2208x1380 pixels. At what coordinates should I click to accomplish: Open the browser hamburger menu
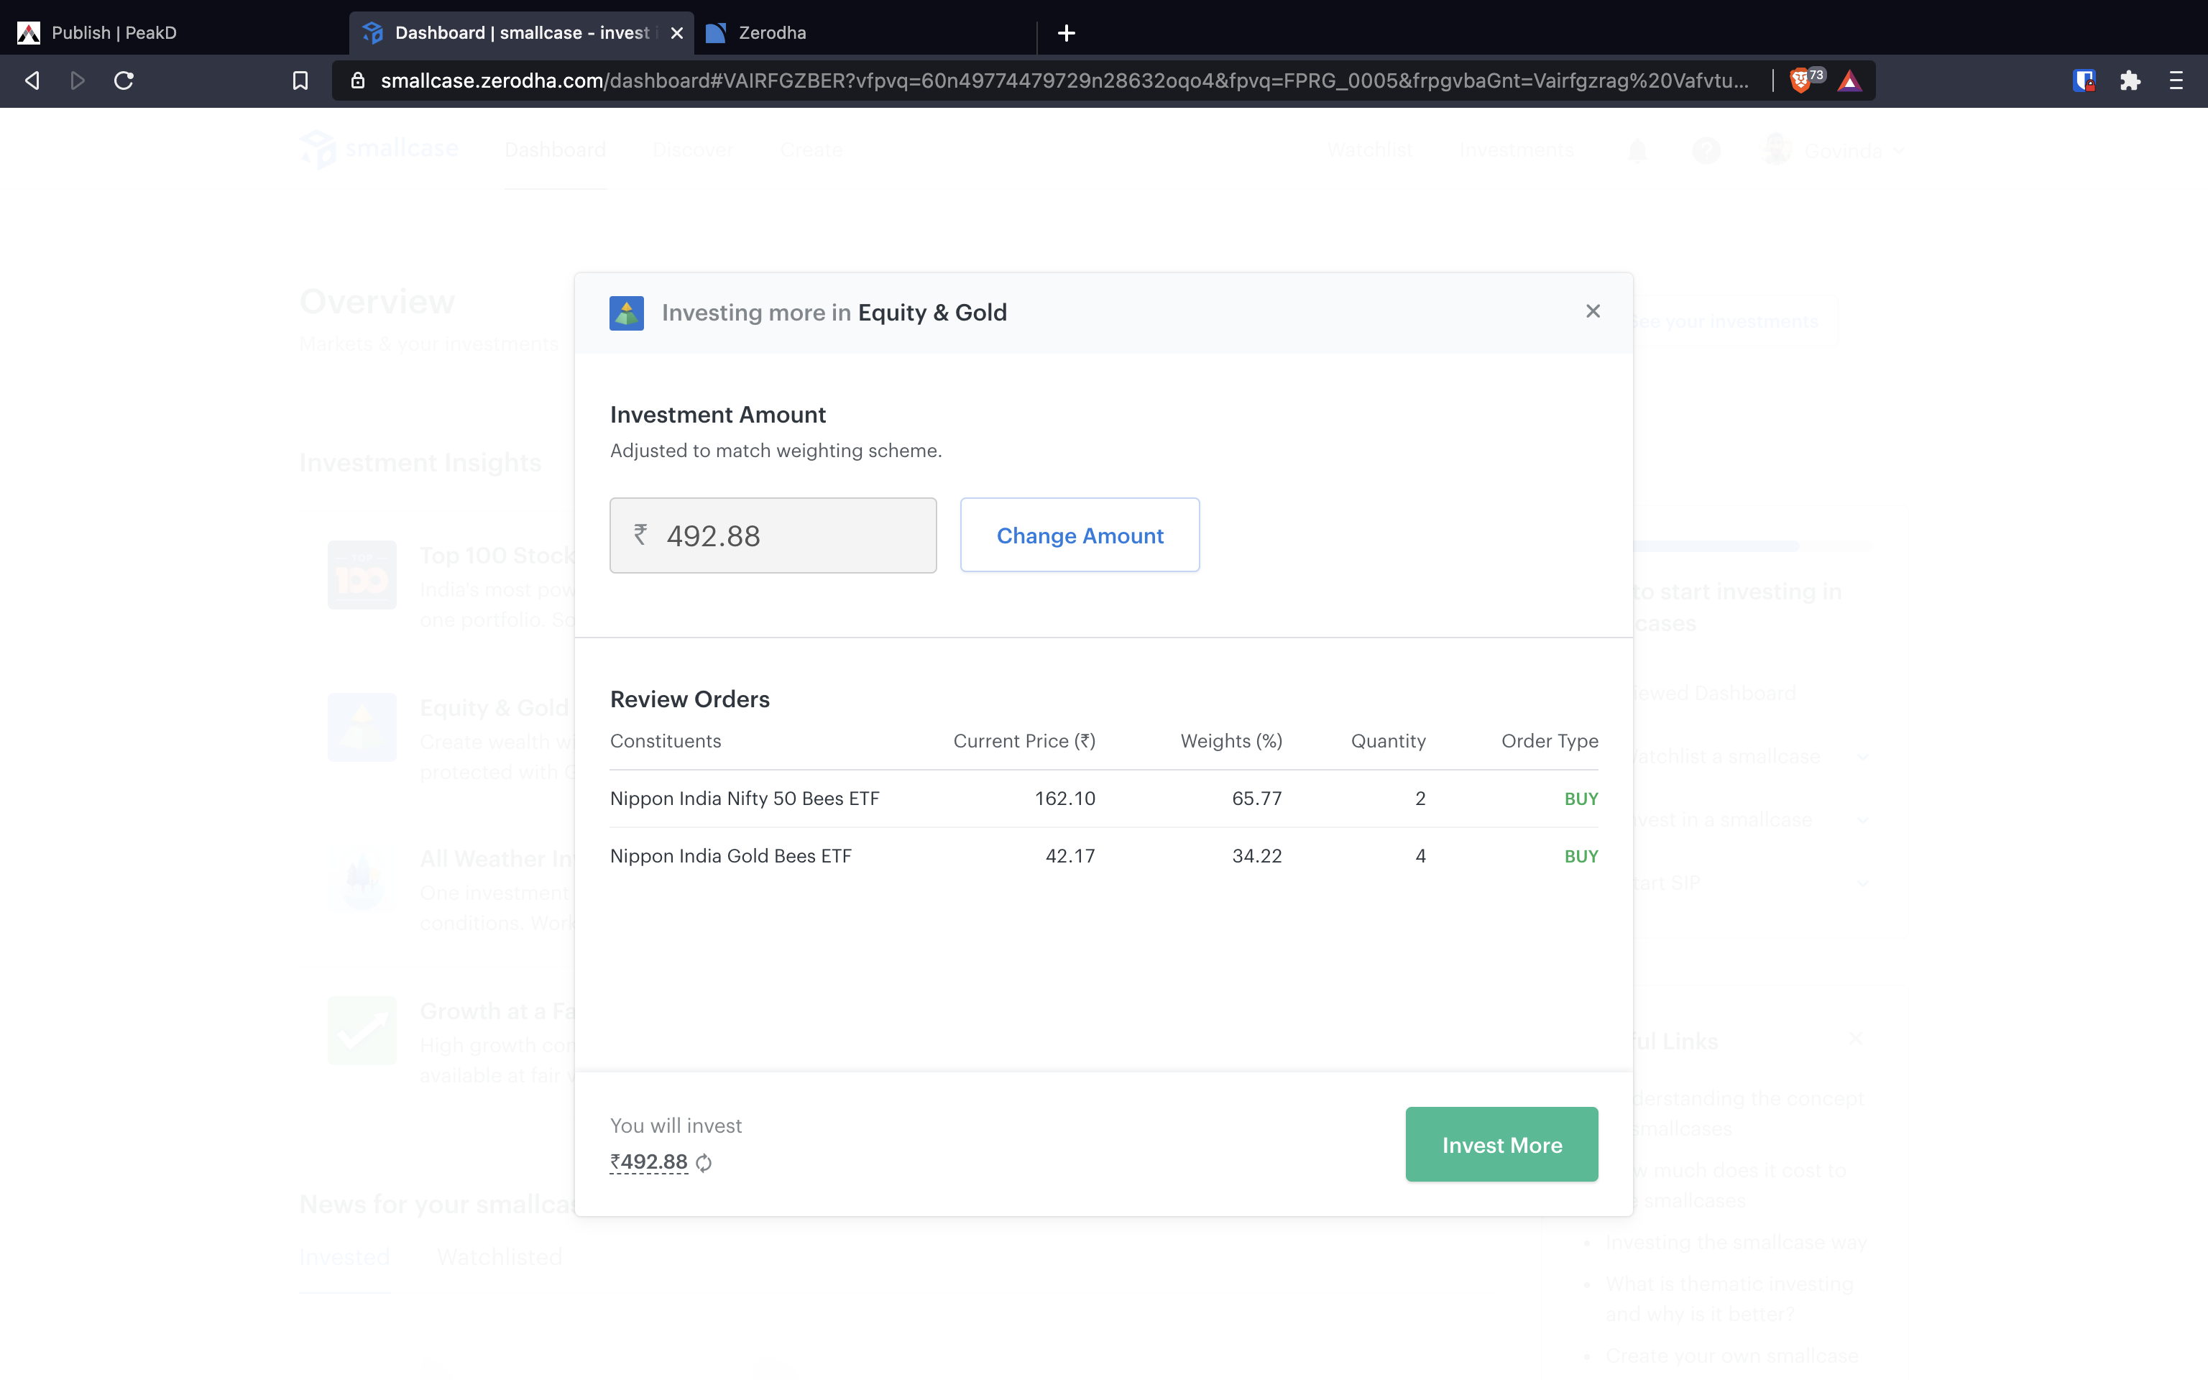tap(2175, 80)
